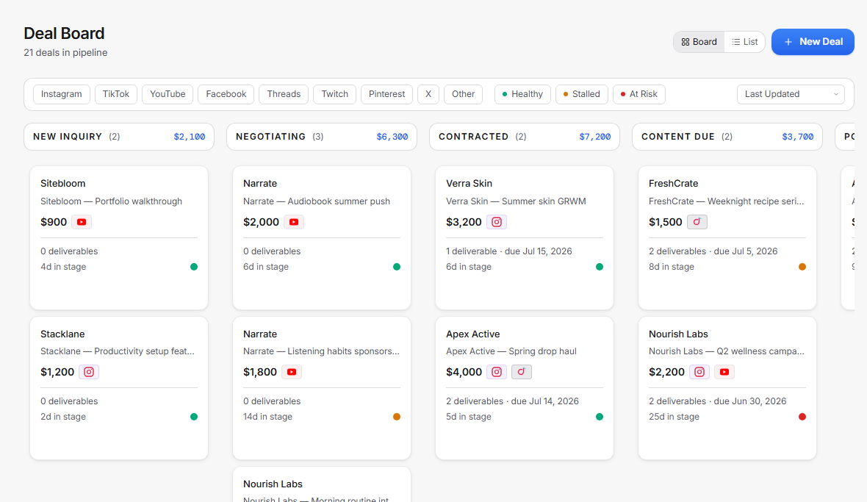Toggle Instagram platform filter
The width and height of the screenshot is (867, 502).
tap(62, 94)
